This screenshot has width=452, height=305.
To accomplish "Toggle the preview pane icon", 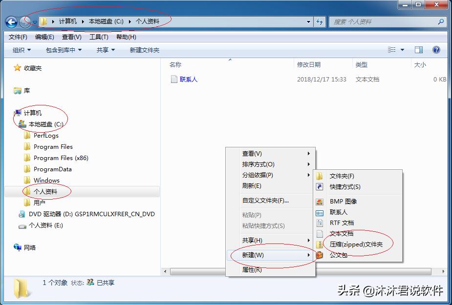I will pos(418,49).
